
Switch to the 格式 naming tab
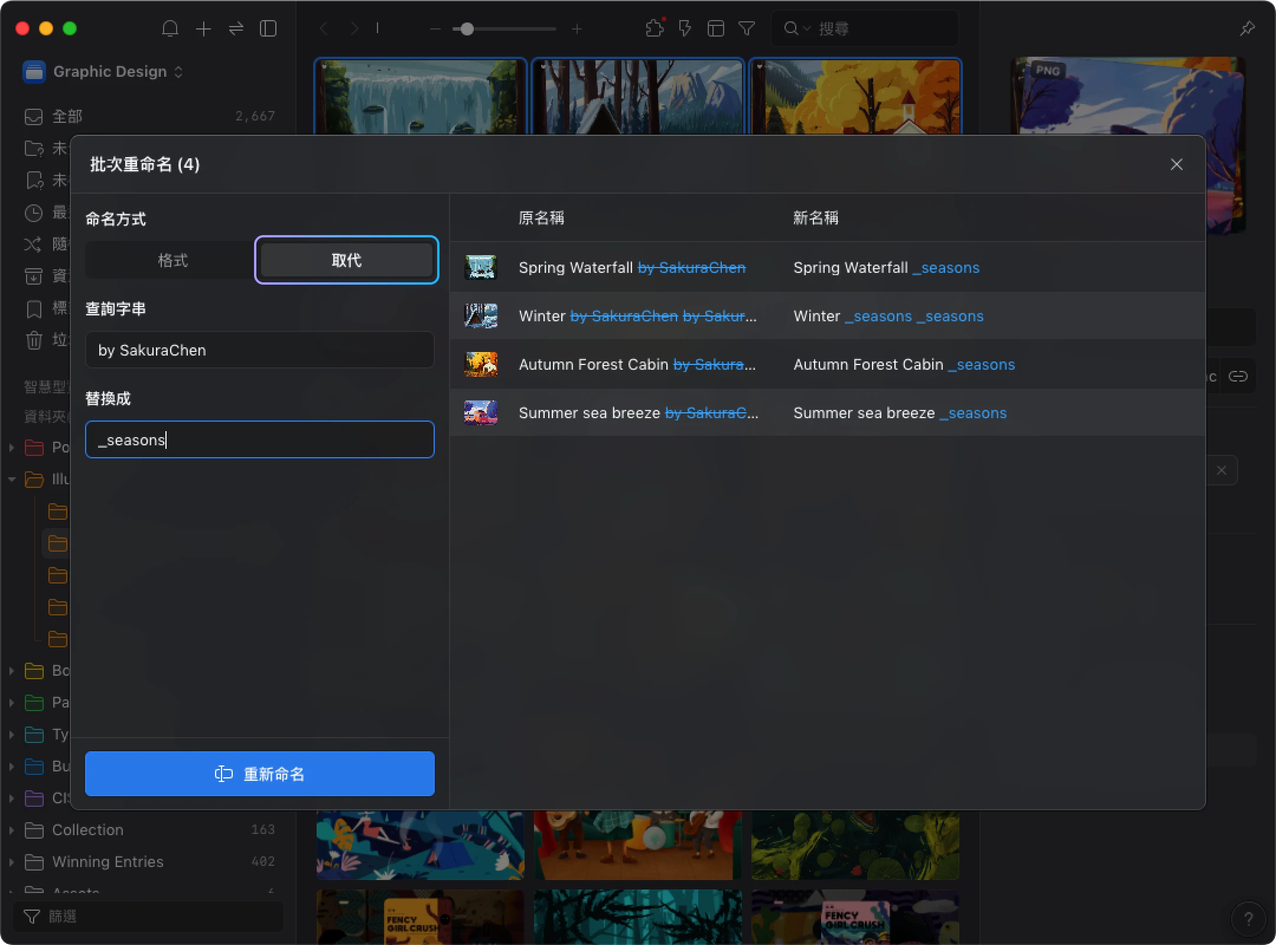pos(172,260)
